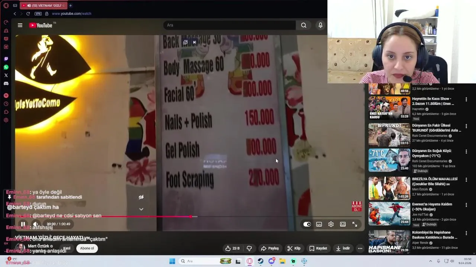Viewport: 476px width, 267px height.
Task: Open Windows Start menu
Action: [172, 261]
